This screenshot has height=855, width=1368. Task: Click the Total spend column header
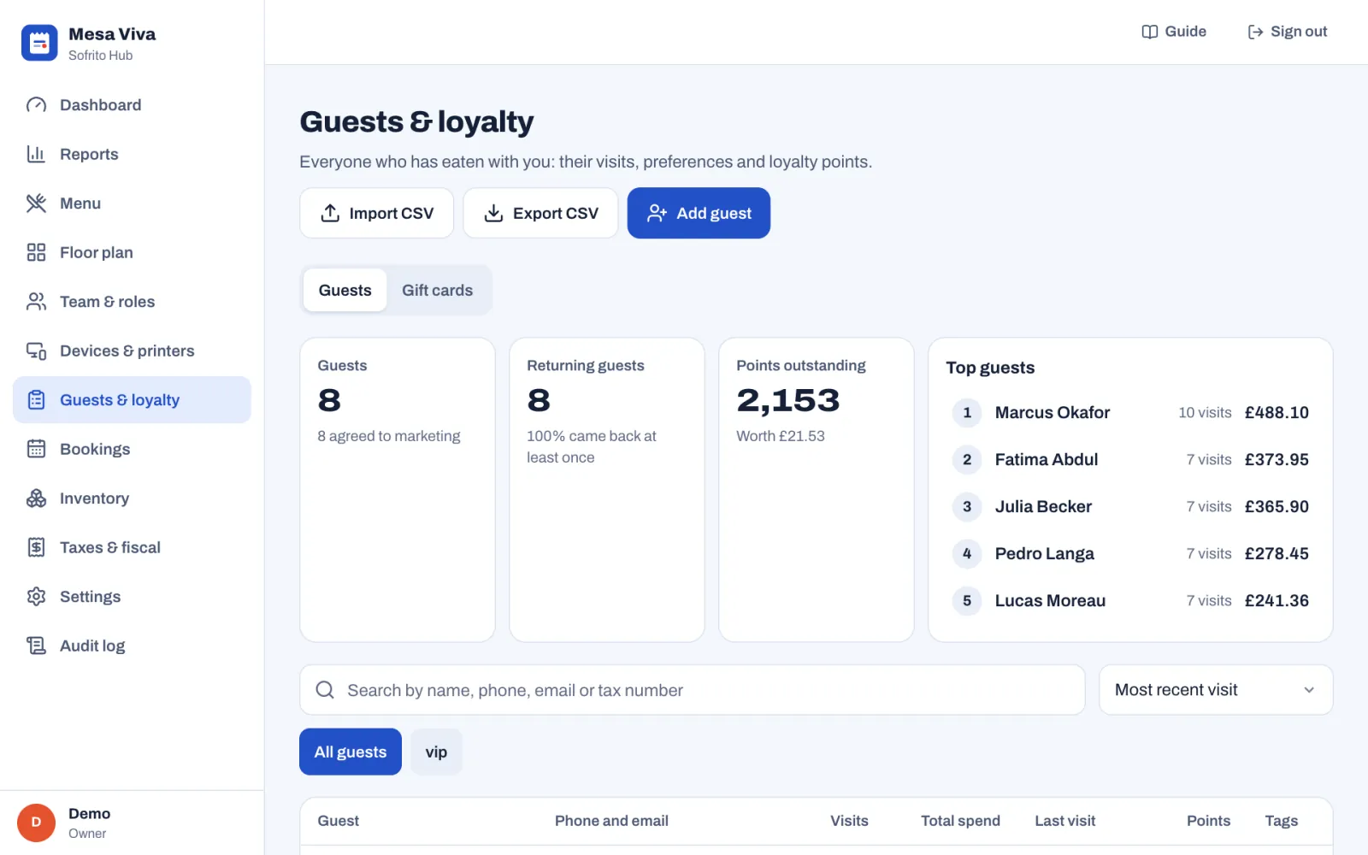[x=960, y=821]
